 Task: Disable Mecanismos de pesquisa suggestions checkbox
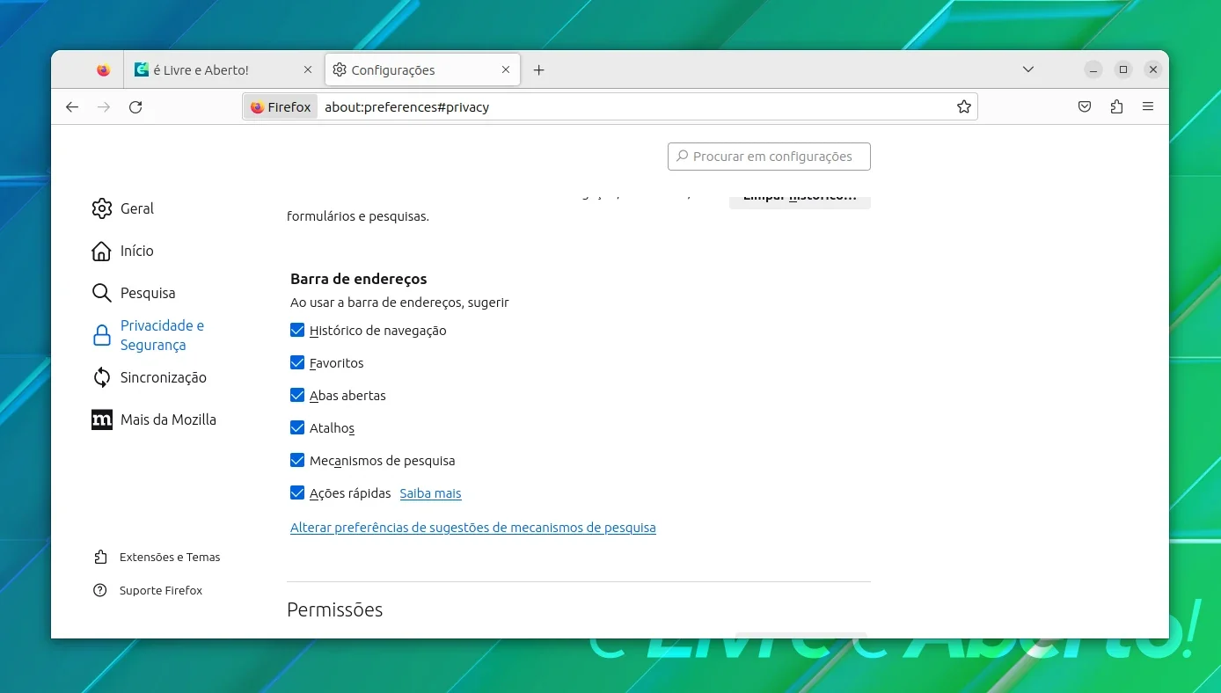point(297,461)
